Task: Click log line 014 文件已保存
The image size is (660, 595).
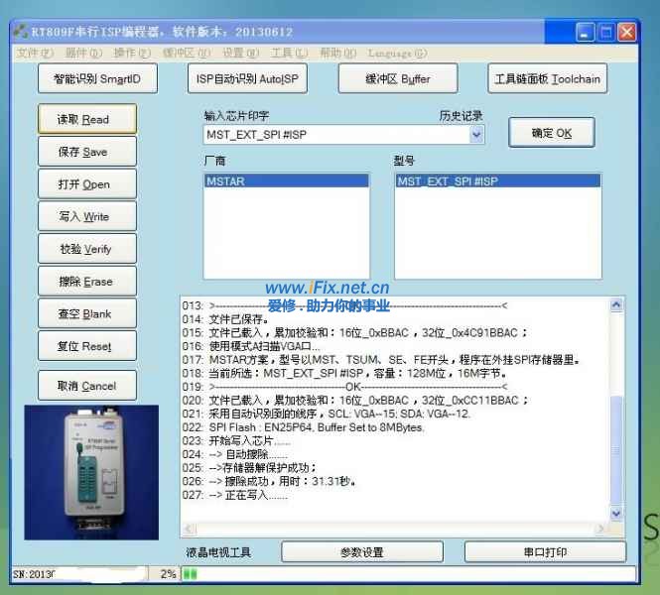Action: pos(225,319)
